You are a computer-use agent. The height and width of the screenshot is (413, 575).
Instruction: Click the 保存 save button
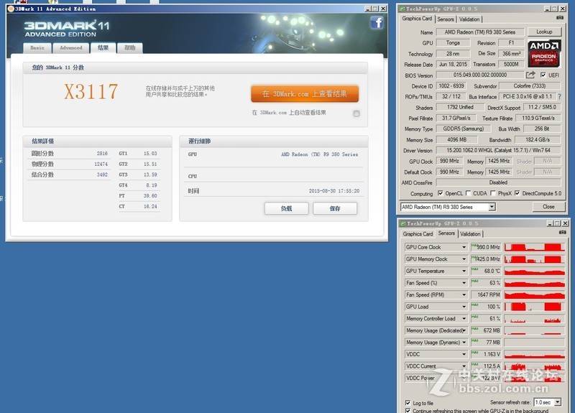tap(335, 208)
